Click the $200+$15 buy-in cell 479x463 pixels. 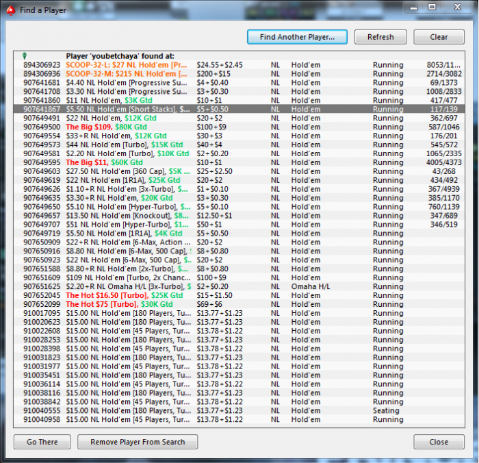213,74
